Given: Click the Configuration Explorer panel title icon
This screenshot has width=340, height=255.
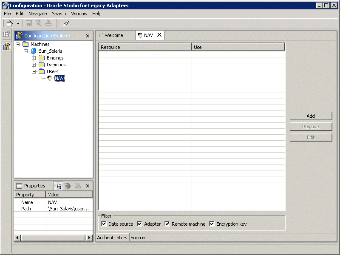Looking at the screenshot, I should (19, 36).
